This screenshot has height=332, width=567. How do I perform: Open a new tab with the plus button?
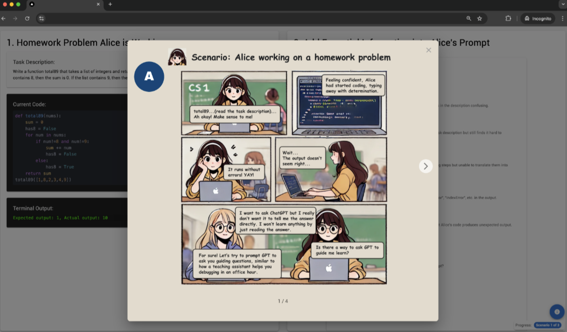pos(109,5)
